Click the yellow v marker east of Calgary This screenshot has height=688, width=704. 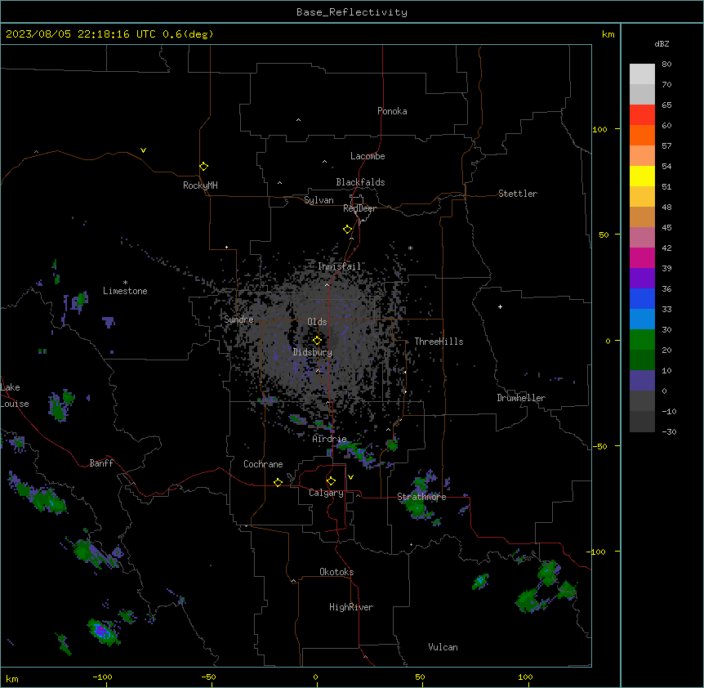tap(350, 477)
